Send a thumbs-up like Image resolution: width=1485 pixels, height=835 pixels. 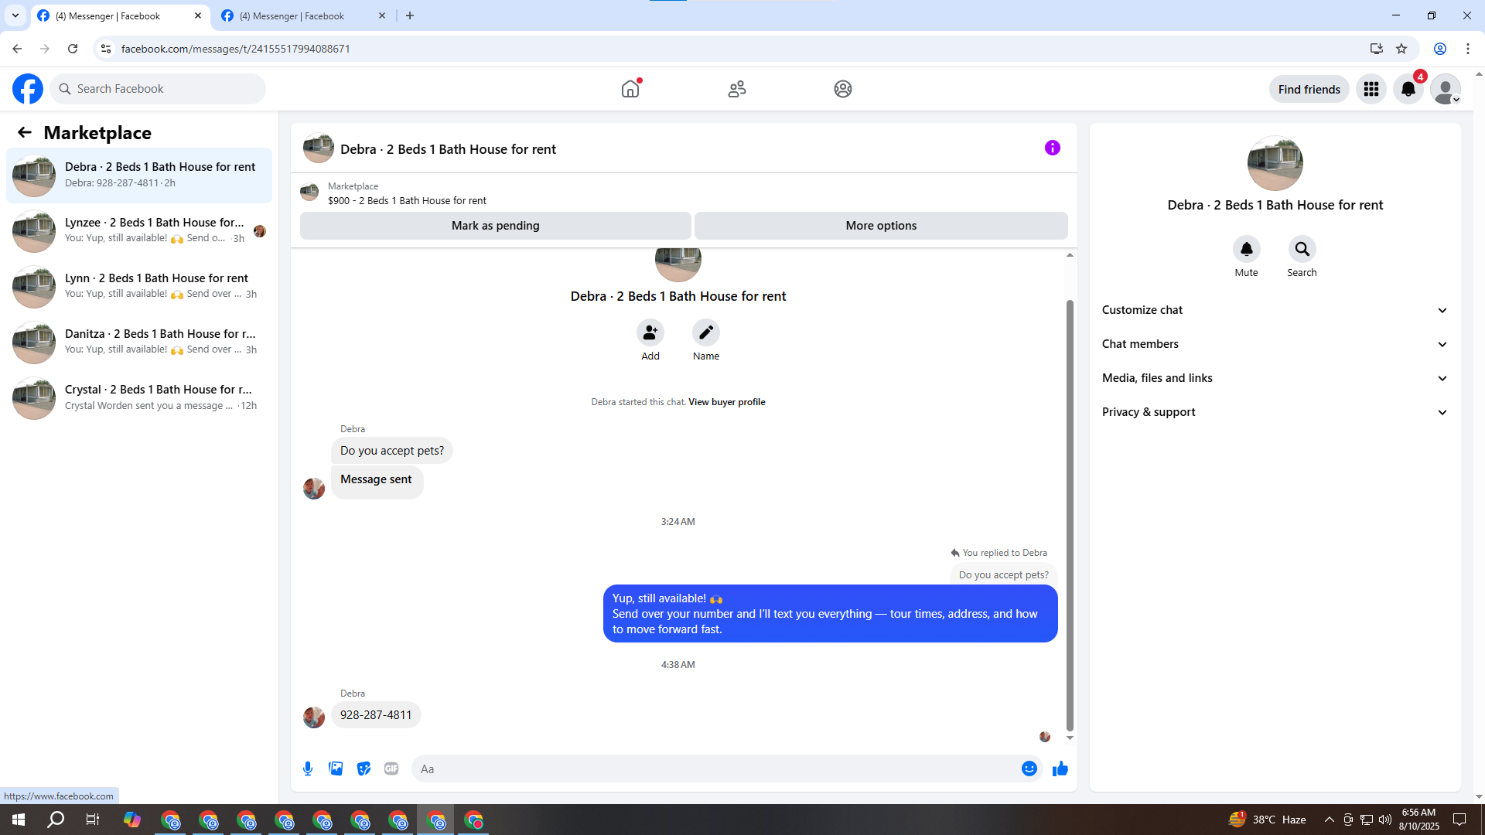[1060, 769]
